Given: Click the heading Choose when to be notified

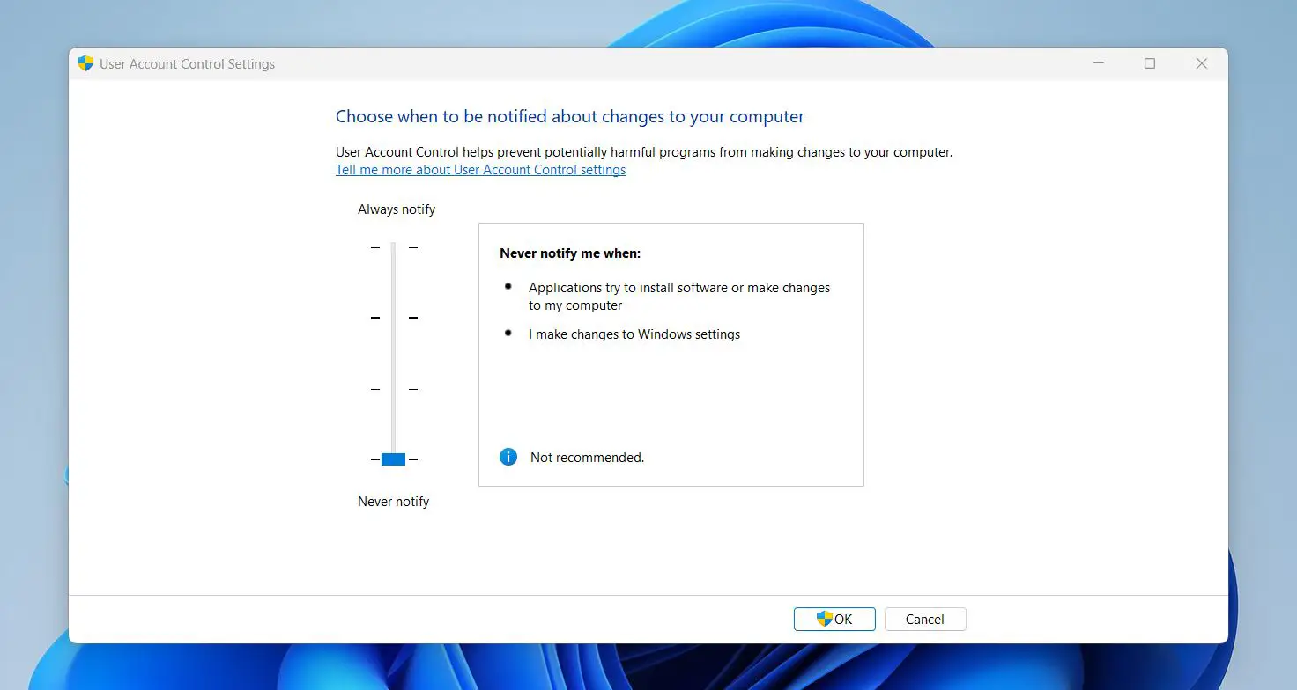Looking at the screenshot, I should [x=569, y=115].
